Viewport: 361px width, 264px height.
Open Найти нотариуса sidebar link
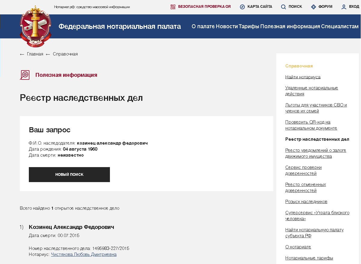303,77
